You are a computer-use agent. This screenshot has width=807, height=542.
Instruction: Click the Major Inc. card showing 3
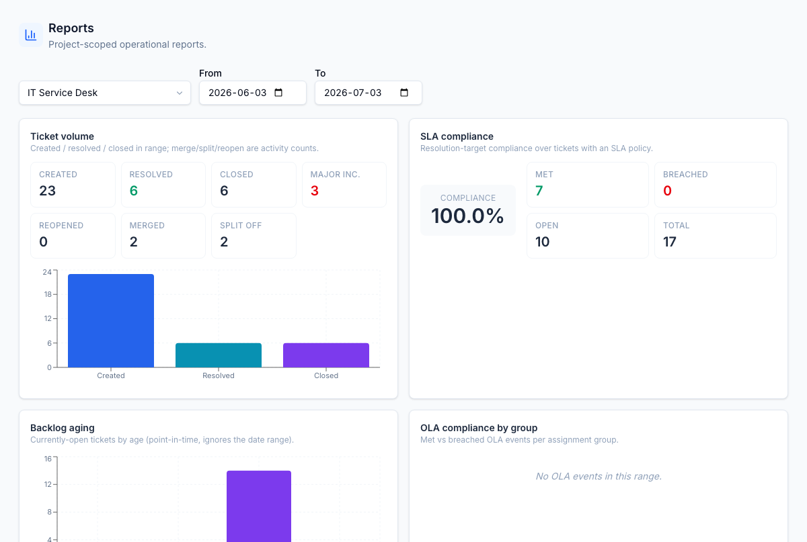pos(344,185)
